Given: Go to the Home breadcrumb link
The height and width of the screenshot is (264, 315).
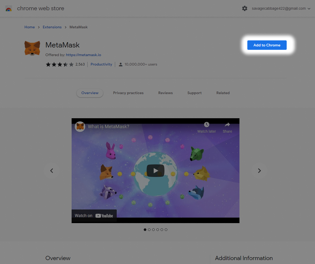Looking at the screenshot, I should point(30,27).
